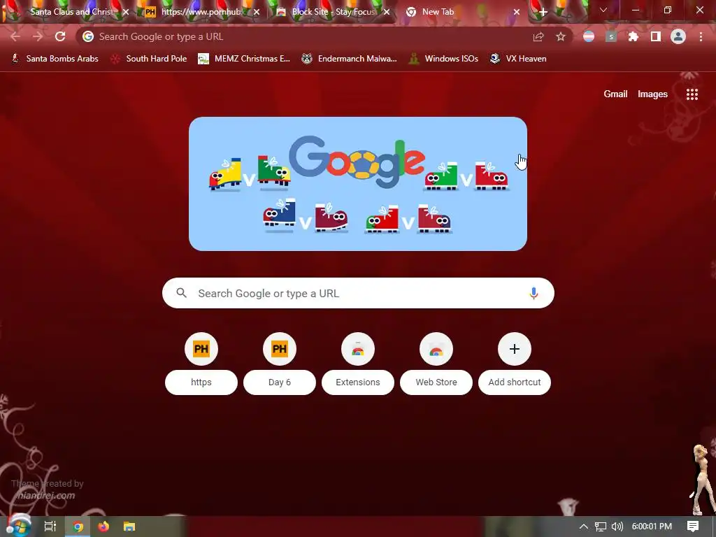
Task: Open the MEMZ Christmas bookmark
Action: click(244, 59)
